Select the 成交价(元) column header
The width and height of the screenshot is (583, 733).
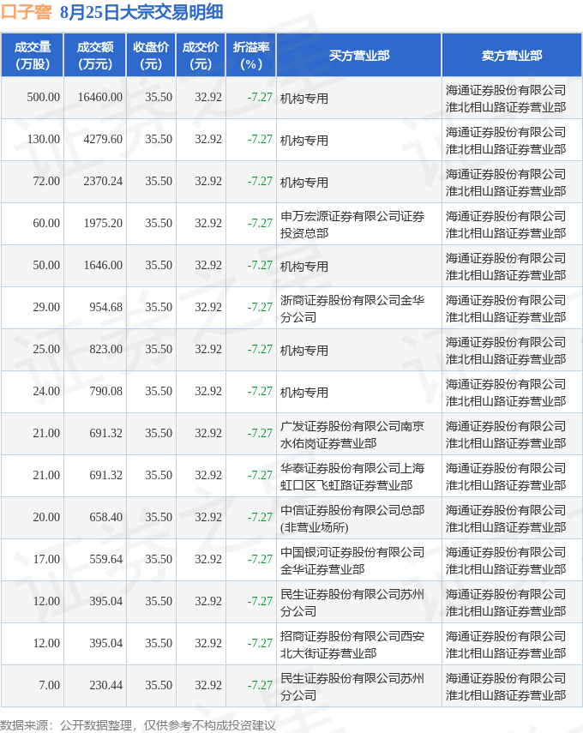201,55
